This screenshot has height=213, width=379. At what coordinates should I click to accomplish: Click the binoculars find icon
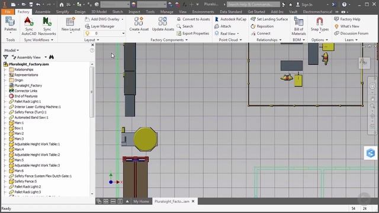tap(52, 57)
